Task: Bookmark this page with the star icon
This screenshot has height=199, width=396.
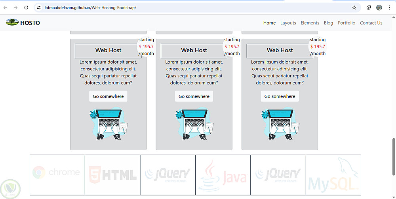Action: tap(354, 8)
